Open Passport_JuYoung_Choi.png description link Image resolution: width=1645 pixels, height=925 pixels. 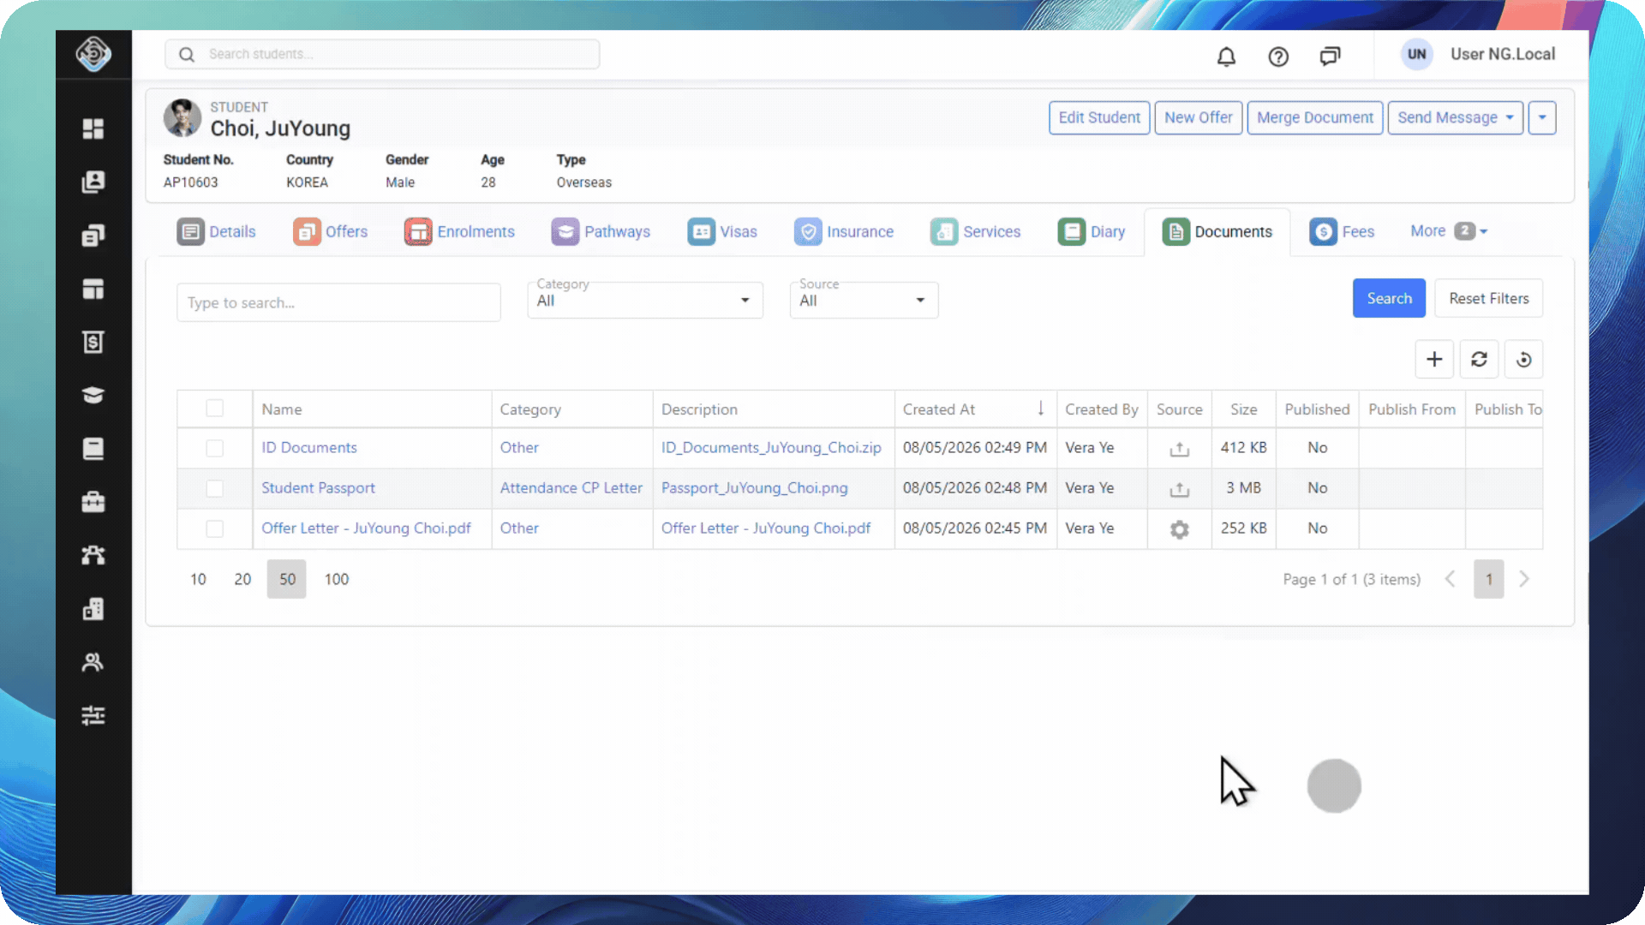pos(754,488)
